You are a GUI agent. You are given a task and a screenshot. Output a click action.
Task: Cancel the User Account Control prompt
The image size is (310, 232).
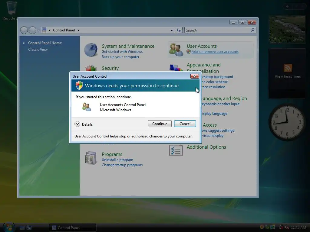pos(185,124)
